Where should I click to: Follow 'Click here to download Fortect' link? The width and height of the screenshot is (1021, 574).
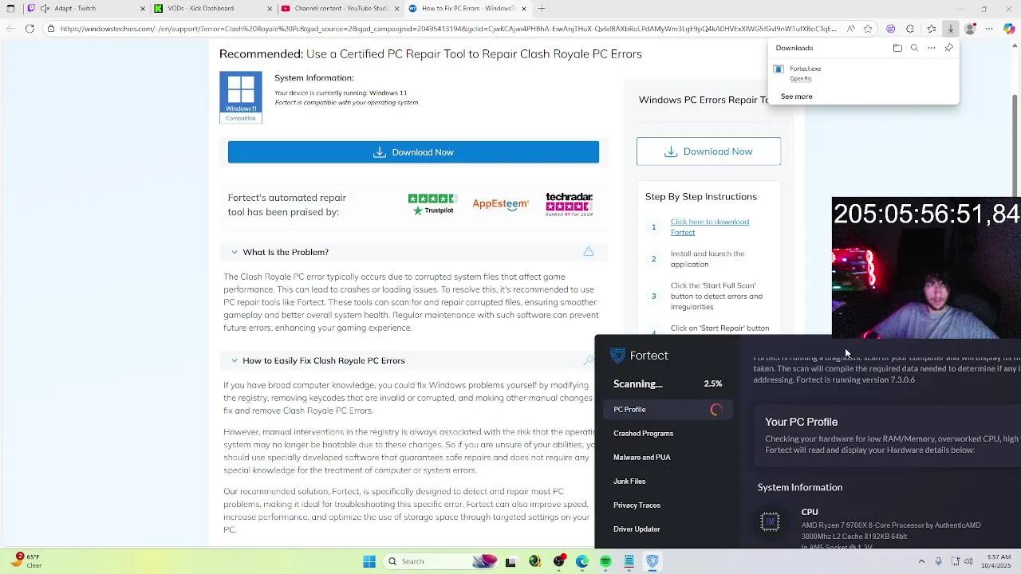point(709,227)
